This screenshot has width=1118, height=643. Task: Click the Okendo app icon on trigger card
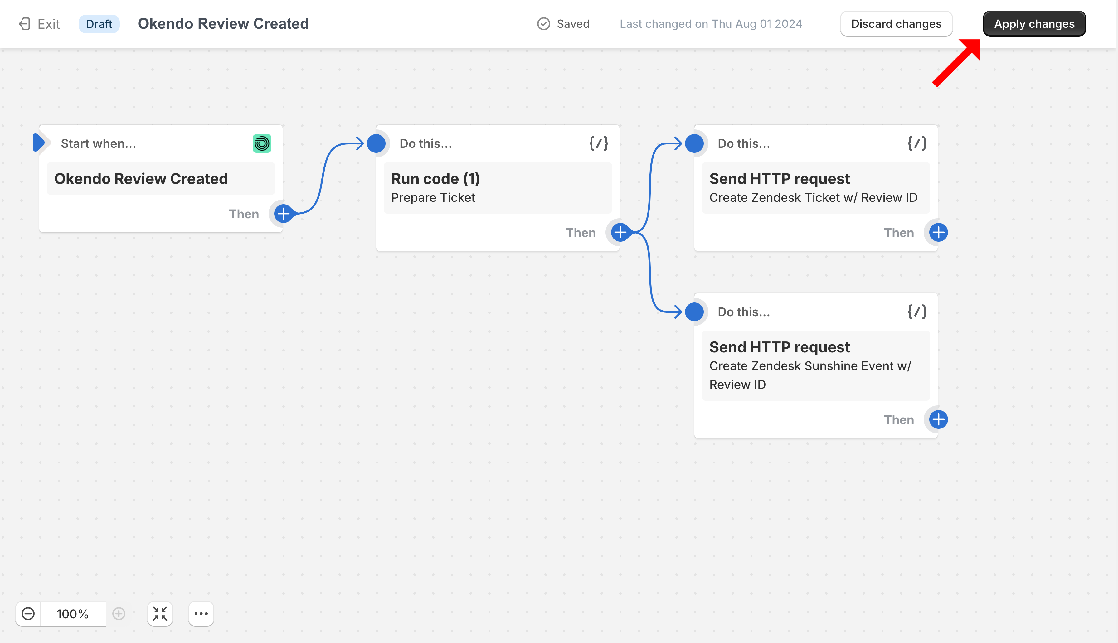[x=261, y=143]
